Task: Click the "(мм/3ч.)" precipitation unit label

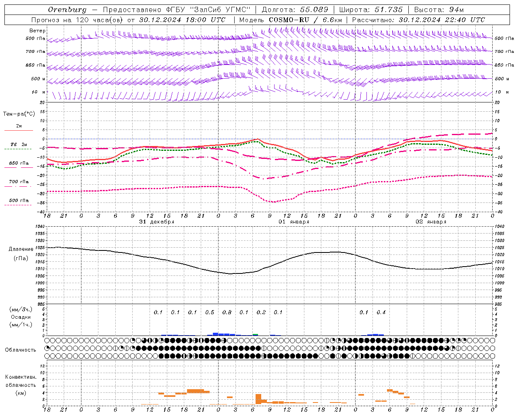Action: 21,309
